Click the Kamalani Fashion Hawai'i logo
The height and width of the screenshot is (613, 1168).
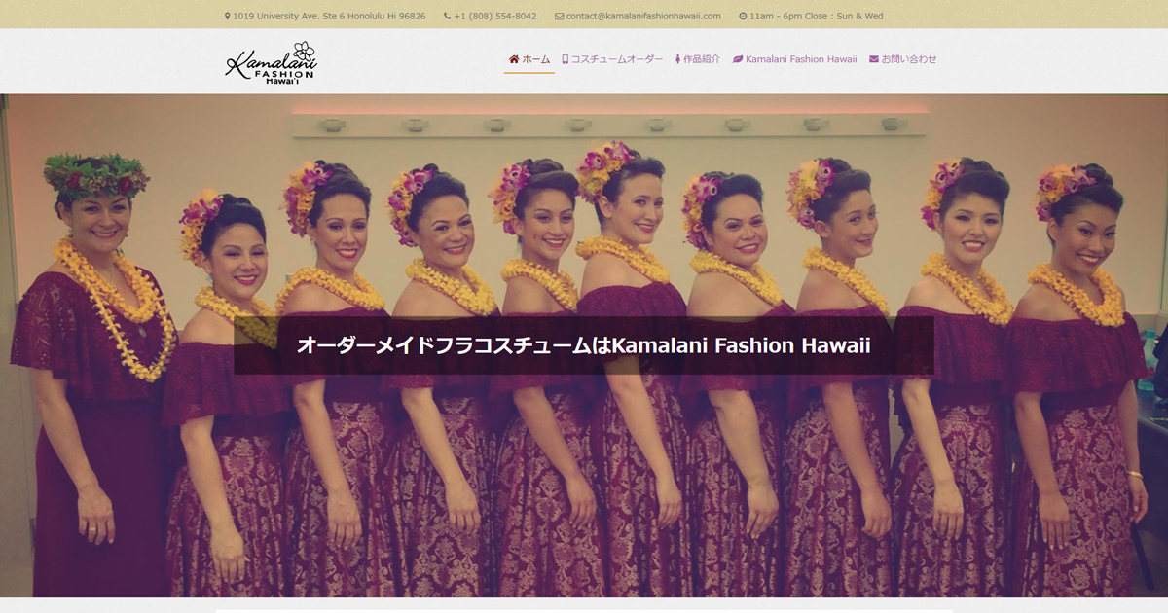click(272, 62)
